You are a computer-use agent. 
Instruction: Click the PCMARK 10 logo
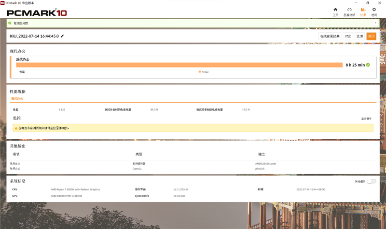pyautogui.click(x=37, y=13)
